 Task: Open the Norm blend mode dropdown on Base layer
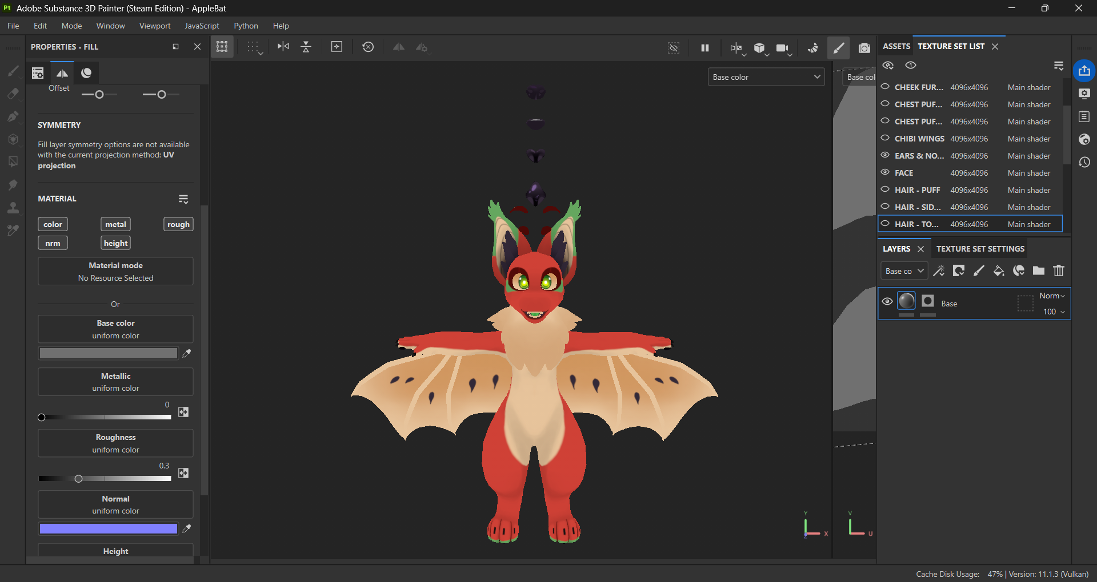click(x=1052, y=296)
